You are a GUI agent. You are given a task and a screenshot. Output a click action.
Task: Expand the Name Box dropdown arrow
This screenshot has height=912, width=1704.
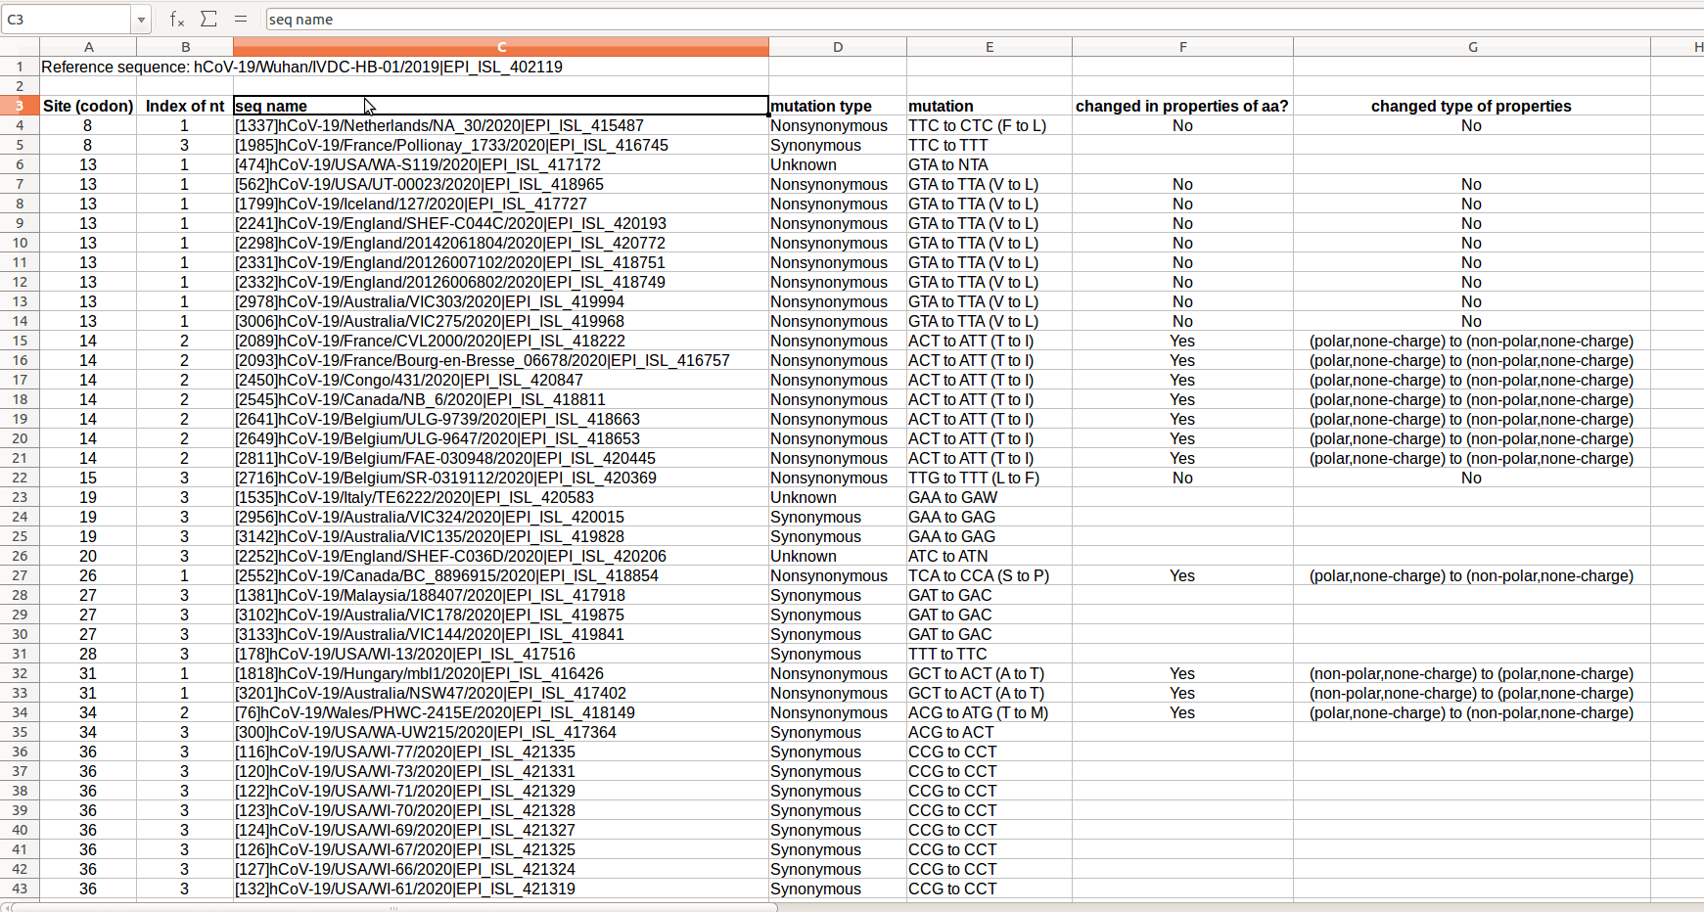click(142, 20)
